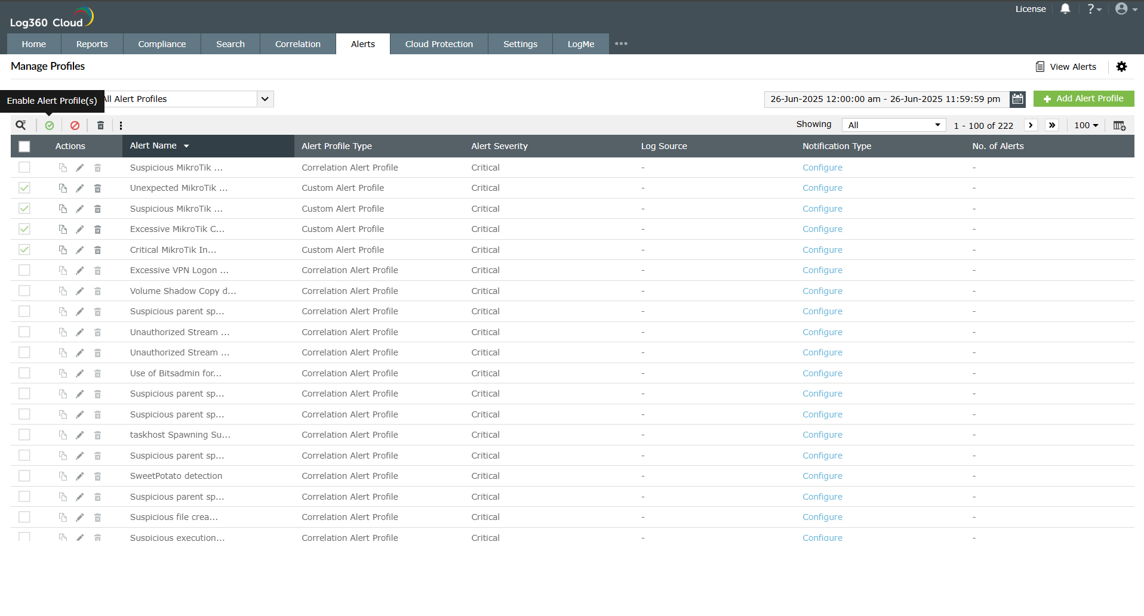Open the more options vertical dots

pyautogui.click(x=121, y=125)
